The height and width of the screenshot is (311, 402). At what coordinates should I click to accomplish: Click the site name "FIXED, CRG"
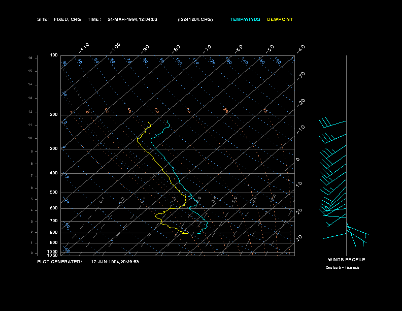(x=68, y=19)
